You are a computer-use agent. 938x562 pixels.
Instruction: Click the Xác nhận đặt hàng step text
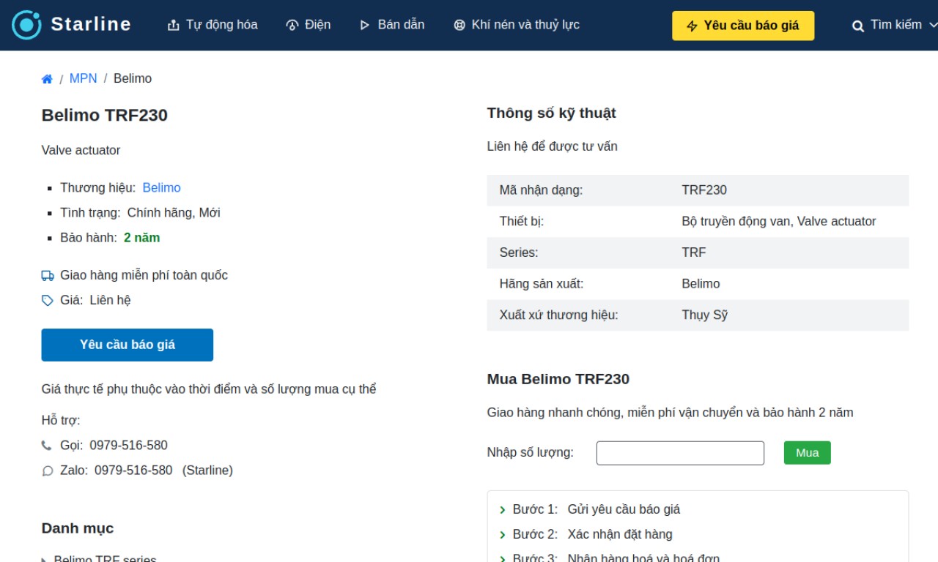point(620,534)
